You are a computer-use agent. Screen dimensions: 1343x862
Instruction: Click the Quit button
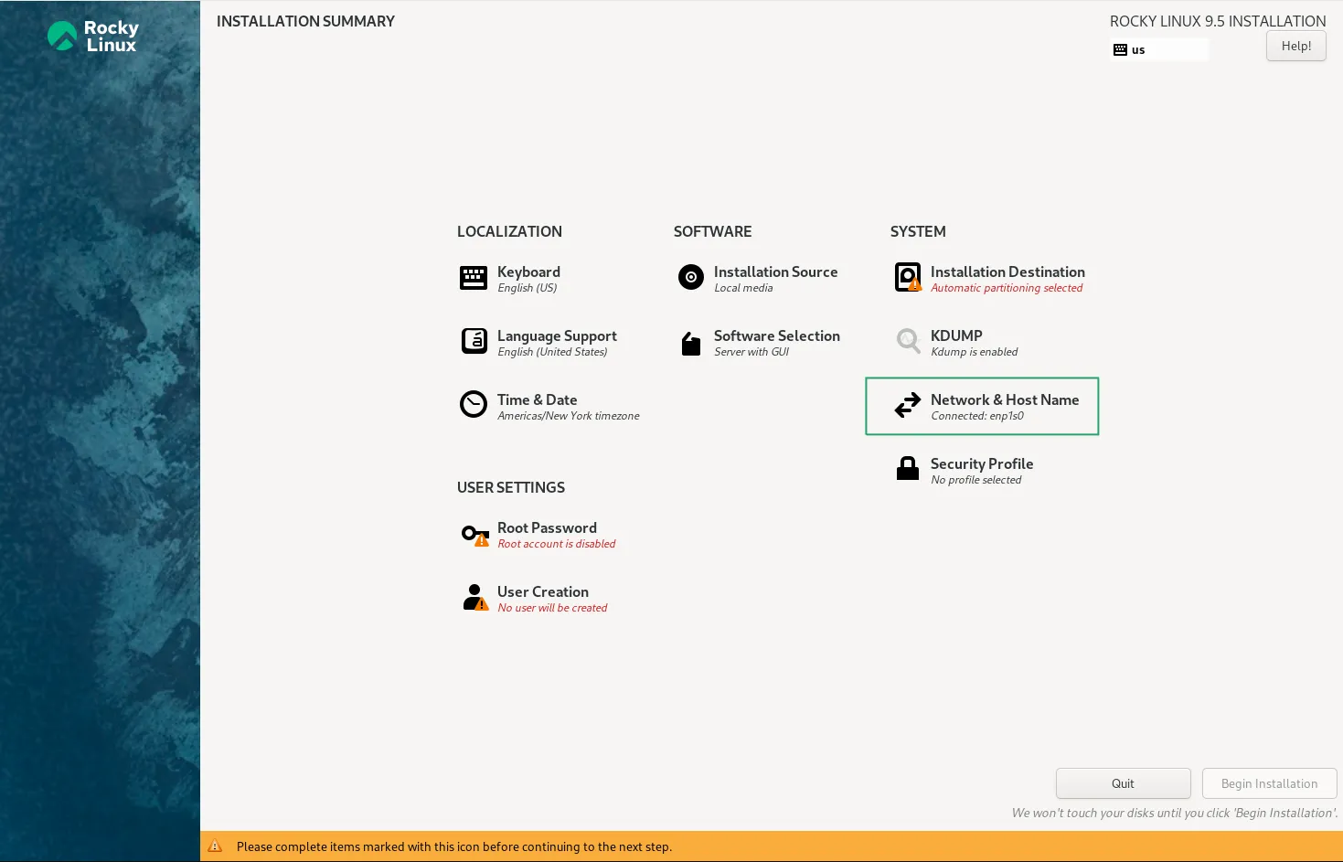(x=1124, y=783)
